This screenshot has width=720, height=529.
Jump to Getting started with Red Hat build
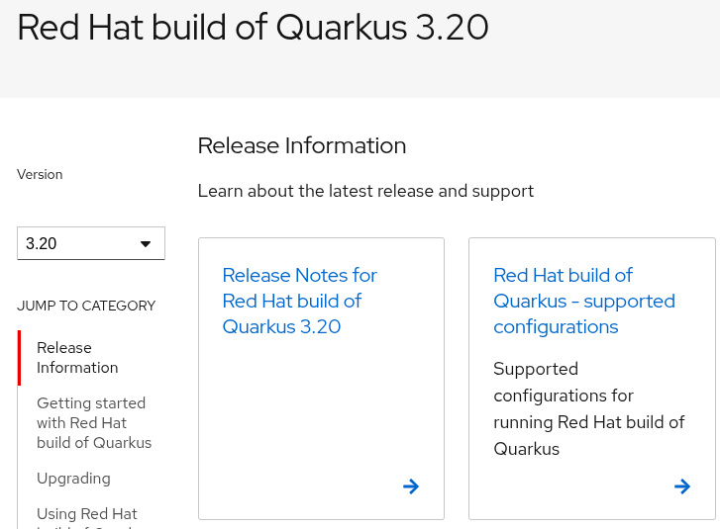tap(93, 422)
